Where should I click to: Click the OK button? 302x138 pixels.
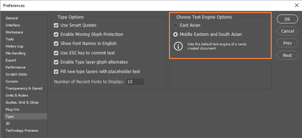point(287,19)
